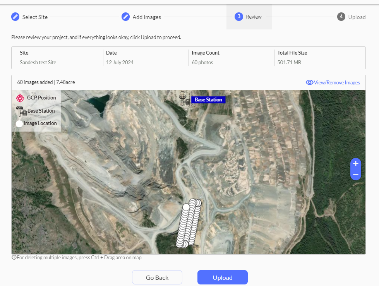Click the Select Site step label
The image size is (379, 286).
click(35, 17)
